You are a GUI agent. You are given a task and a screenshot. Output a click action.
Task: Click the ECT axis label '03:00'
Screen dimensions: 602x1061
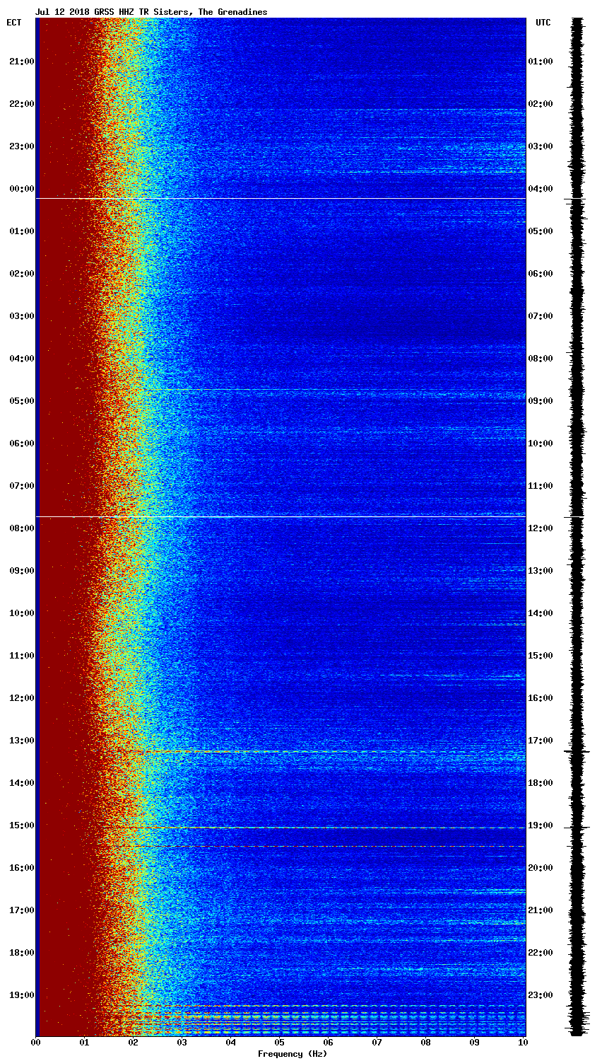pyautogui.click(x=22, y=316)
